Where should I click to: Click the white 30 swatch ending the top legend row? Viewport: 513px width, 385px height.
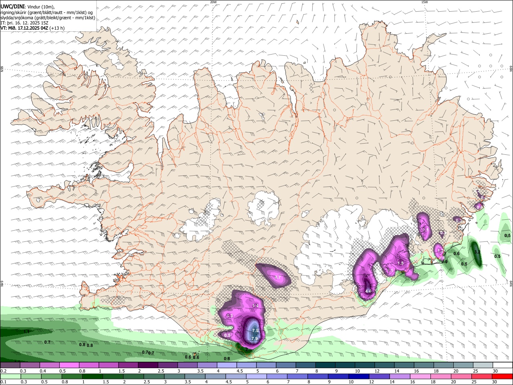pyautogui.click(x=503, y=365)
